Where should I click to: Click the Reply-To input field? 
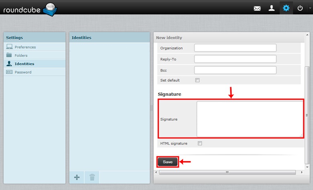click(235, 59)
